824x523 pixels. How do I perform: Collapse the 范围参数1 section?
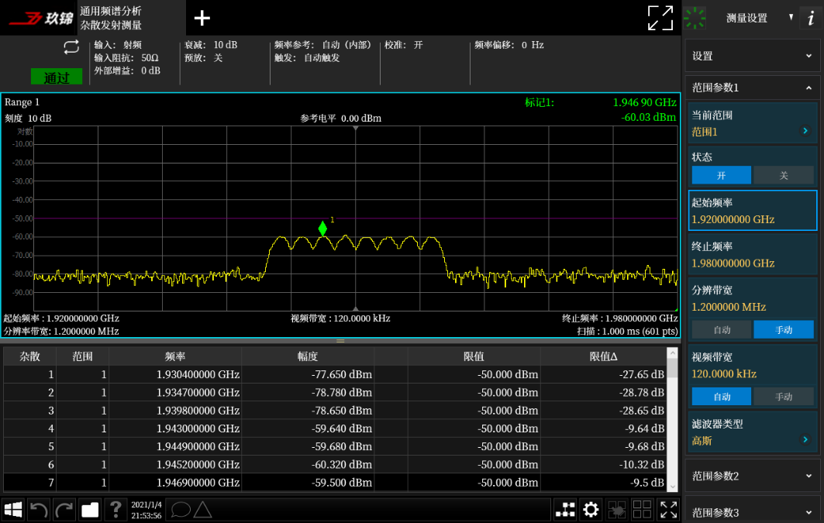pos(753,87)
